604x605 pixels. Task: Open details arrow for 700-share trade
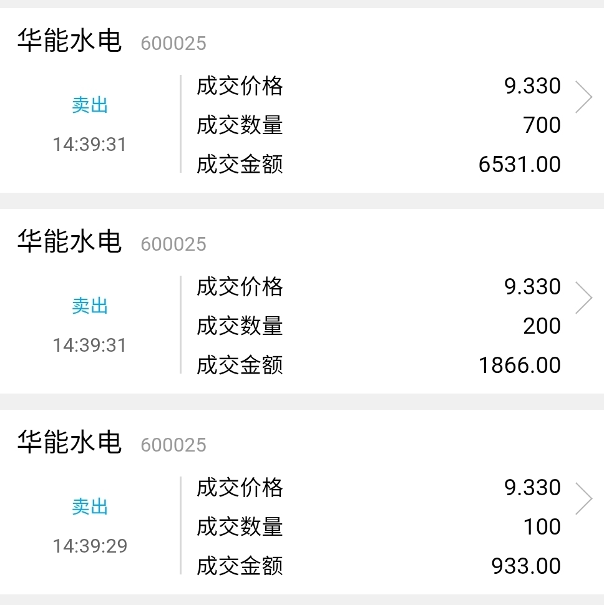click(583, 97)
